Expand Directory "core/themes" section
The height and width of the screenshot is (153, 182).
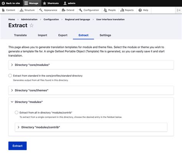pyautogui.click(x=91, y=90)
